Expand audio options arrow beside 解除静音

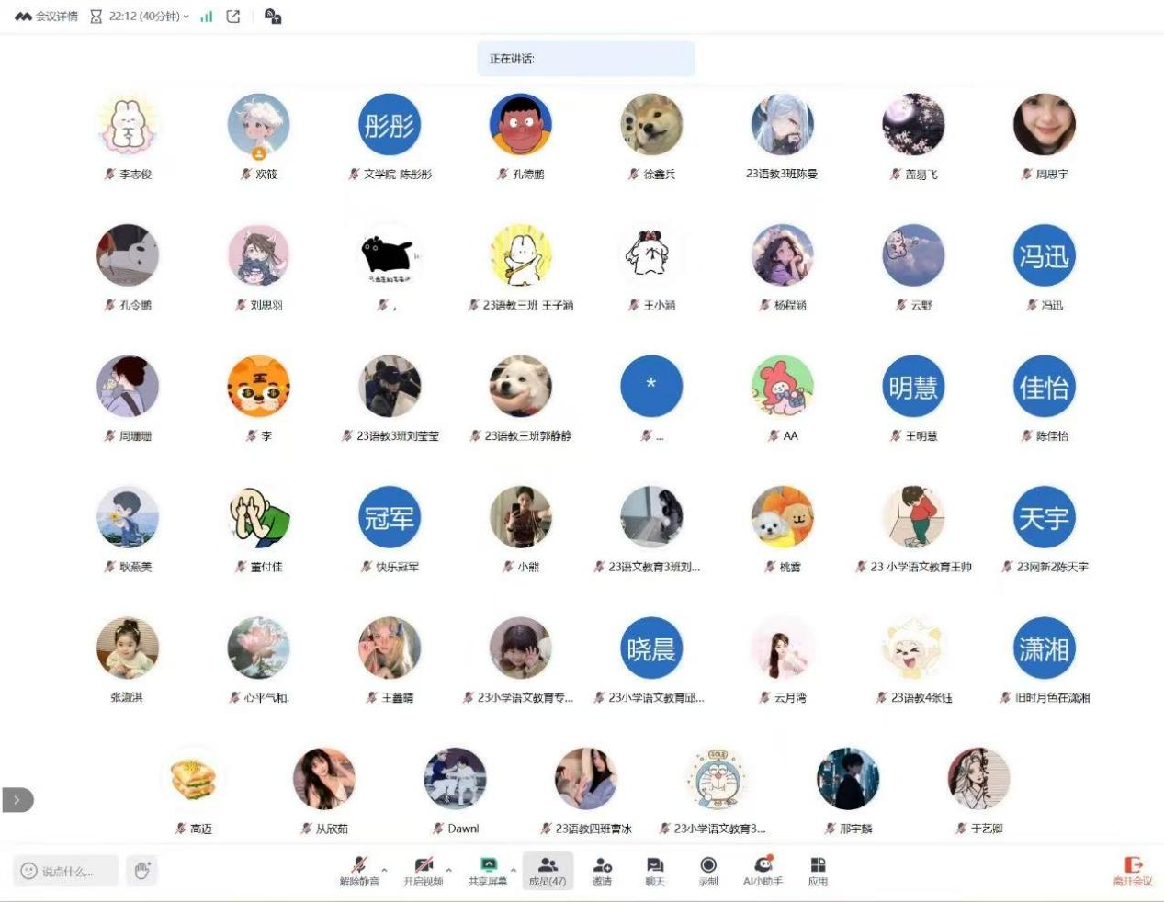coord(384,869)
